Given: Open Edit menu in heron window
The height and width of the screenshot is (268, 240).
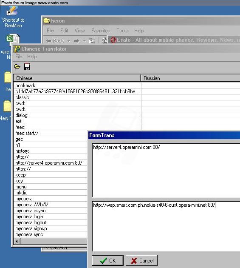Looking at the screenshot, I should (x=64, y=31).
